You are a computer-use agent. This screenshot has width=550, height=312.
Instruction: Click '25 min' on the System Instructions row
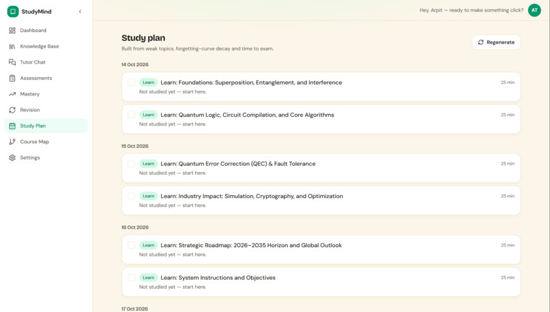tap(508, 278)
